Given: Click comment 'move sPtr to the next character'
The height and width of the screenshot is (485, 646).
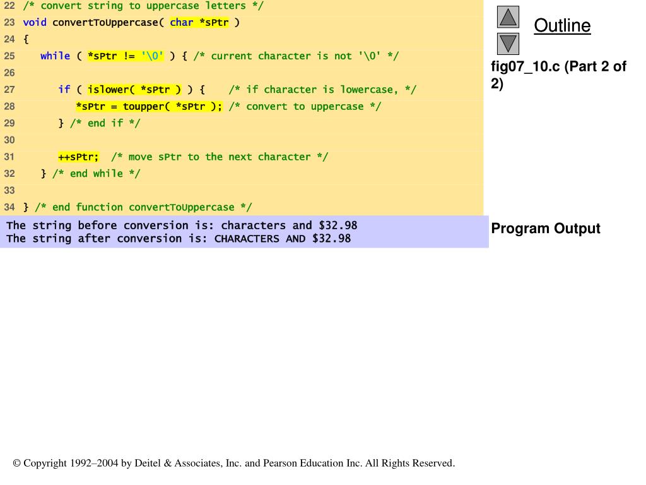Looking at the screenshot, I should (220, 157).
